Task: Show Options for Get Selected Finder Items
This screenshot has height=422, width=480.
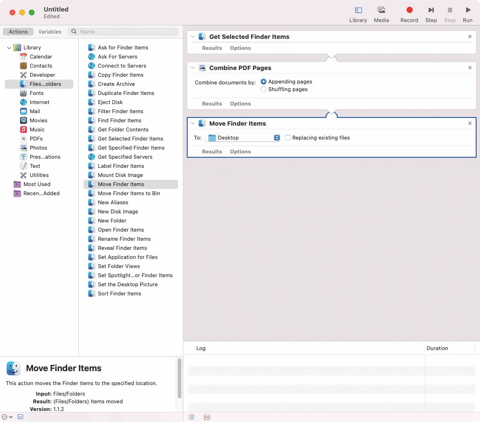Action: 240,48
